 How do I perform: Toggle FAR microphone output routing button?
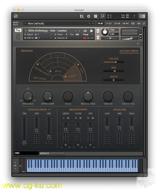point(93,118)
